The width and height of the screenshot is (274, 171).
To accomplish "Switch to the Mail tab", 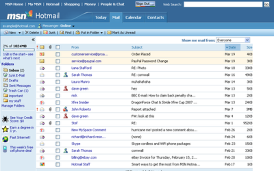I will click(x=116, y=18).
